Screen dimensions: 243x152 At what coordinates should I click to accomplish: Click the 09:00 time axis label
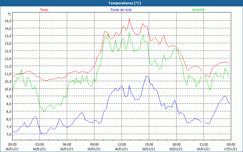pos(94,145)
